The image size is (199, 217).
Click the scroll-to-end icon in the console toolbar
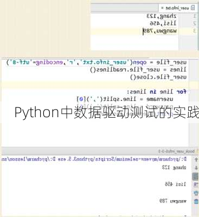(x=196, y=185)
